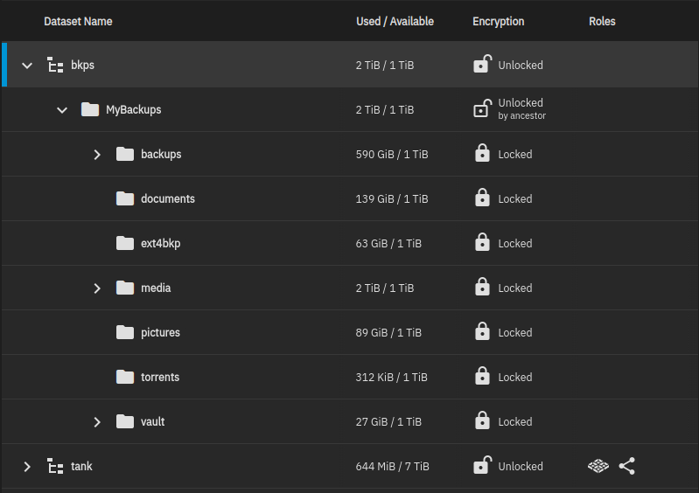The height and width of the screenshot is (493, 699).
Task: Expand the vault dataset
Action: click(97, 421)
